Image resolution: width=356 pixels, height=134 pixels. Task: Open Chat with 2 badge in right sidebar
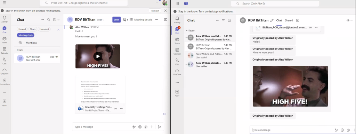point(177,30)
